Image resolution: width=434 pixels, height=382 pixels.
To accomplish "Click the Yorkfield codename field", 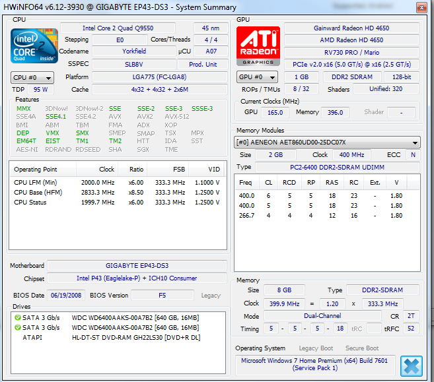I will (x=134, y=51).
